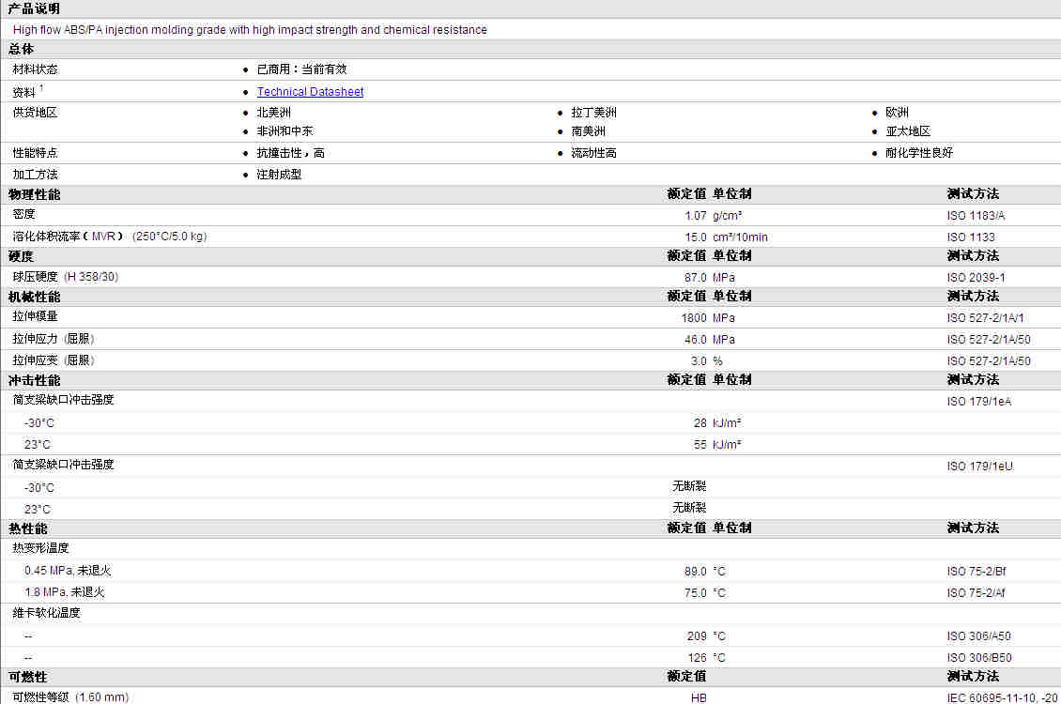The image size is (1061, 704).
Task: Click the 产品说明 section header
Action: [34, 8]
